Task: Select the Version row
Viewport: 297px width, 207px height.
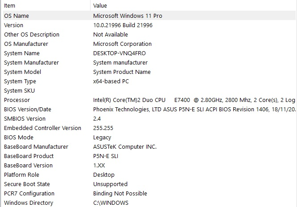Action: [x=149, y=25]
